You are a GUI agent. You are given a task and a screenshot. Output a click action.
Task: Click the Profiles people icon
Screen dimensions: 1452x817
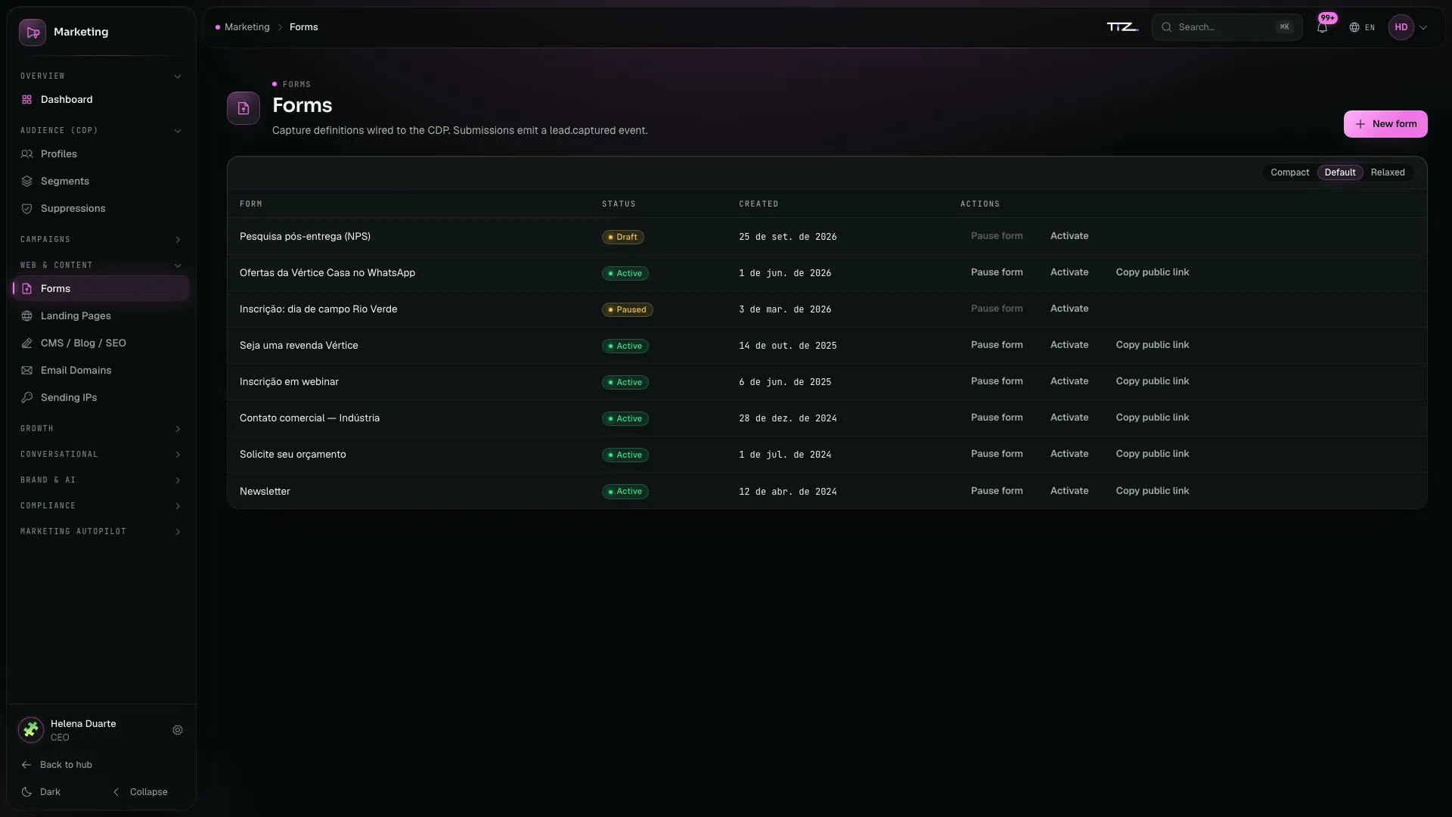tap(27, 154)
